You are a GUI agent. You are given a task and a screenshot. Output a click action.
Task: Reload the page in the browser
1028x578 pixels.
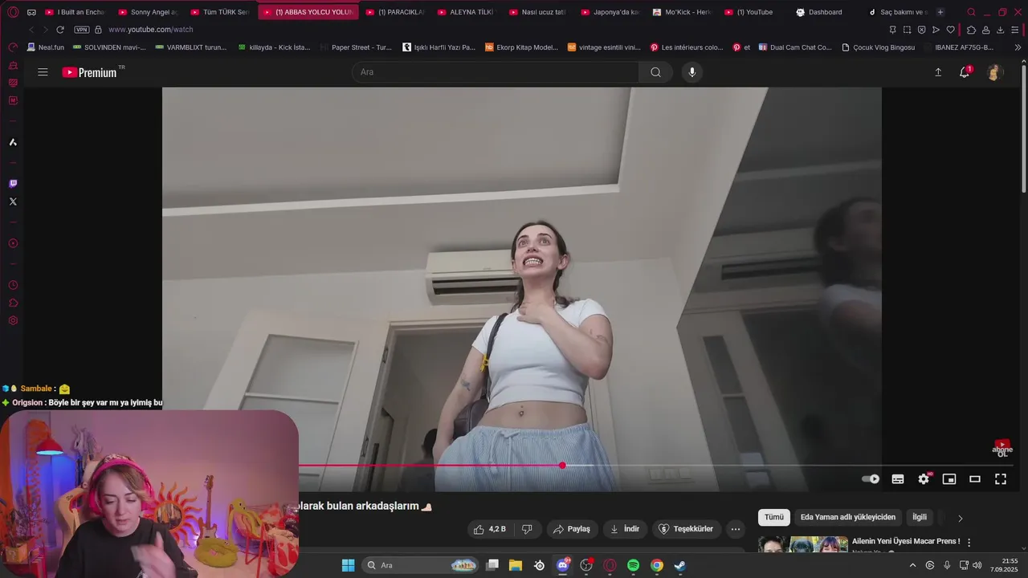(59, 30)
